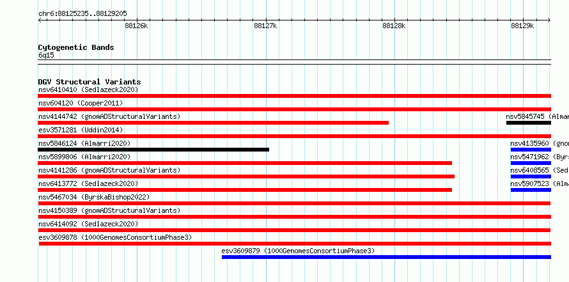Click the red bar under nsv4141286
The width and height of the screenshot is (569, 282).
click(246, 176)
